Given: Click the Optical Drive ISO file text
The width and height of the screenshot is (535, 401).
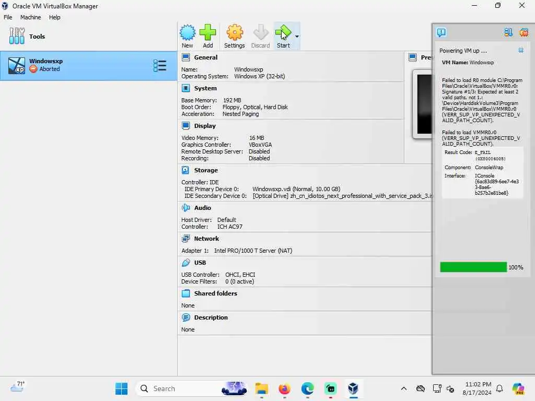Looking at the screenshot, I should click(x=342, y=196).
